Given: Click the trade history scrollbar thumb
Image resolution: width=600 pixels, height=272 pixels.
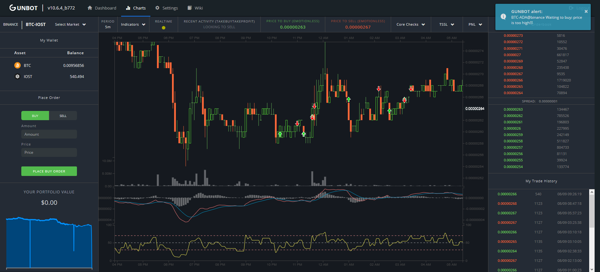Looking at the screenshot, I should coord(592,211).
